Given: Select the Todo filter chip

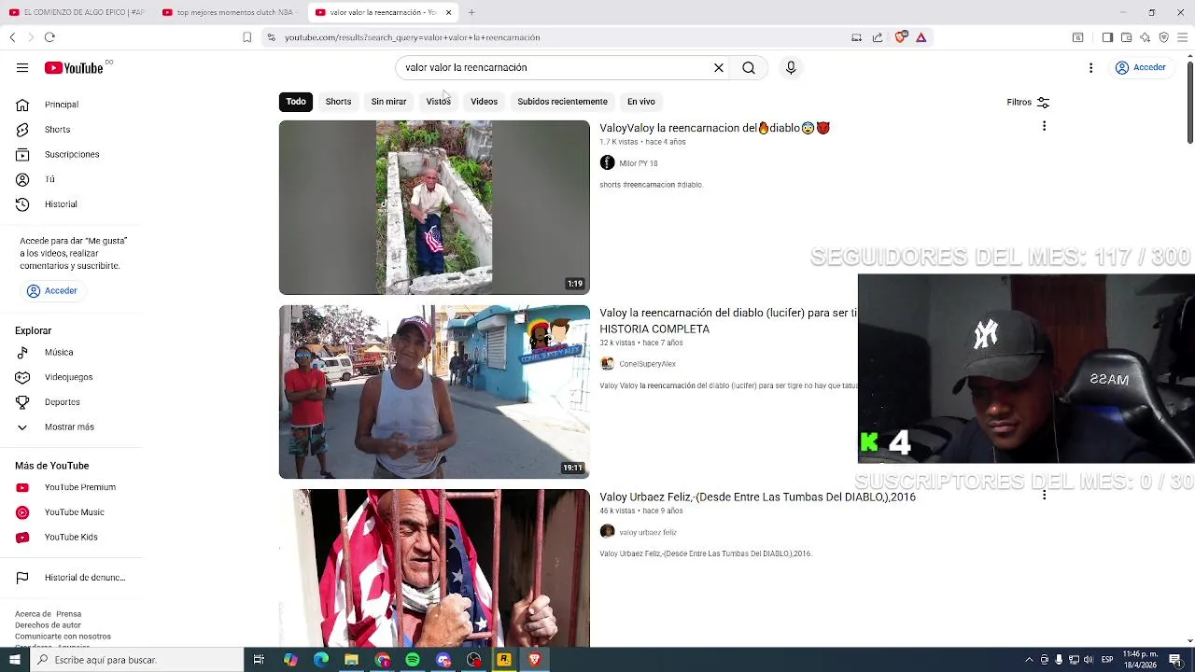Looking at the screenshot, I should pos(296,102).
